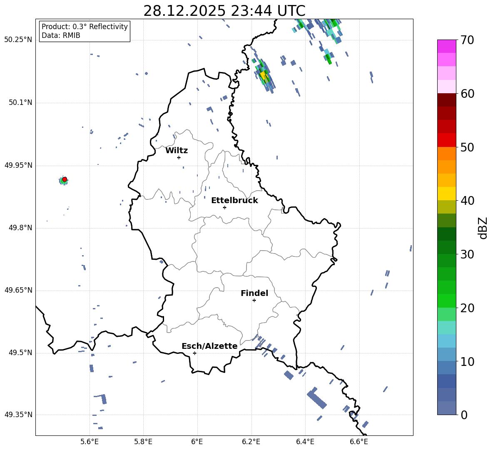The image size is (493, 450).
Task: Click the 'Data: RMIB' legend line
Action: pyautogui.click(x=61, y=35)
